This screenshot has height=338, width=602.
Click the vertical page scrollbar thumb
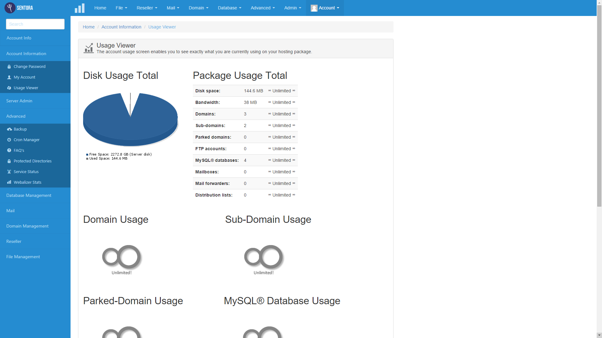[x=599, y=106]
